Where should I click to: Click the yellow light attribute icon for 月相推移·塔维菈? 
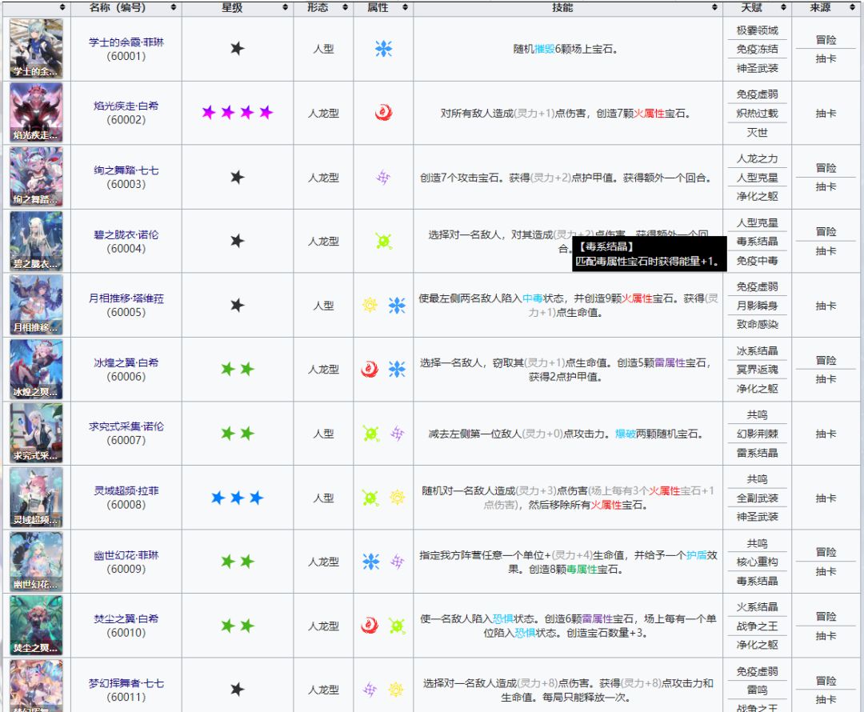370,305
